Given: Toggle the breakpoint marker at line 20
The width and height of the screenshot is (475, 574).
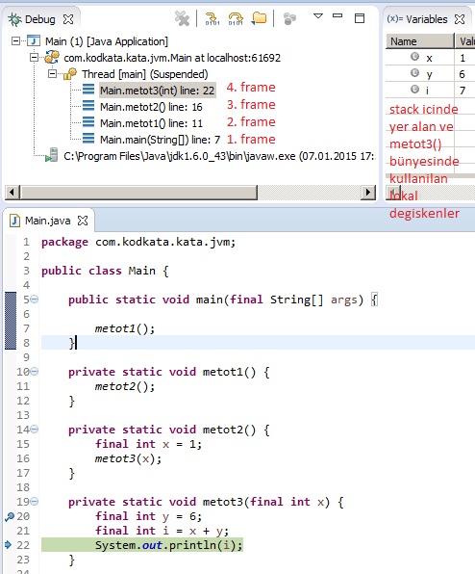Looking at the screenshot, I should pyautogui.click(x=10, y=516).
